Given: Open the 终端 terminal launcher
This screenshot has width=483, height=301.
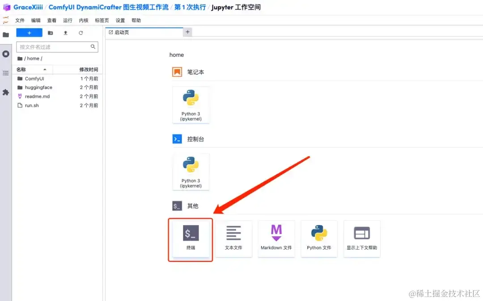Looking at the screenshot, I should (191, 239).
